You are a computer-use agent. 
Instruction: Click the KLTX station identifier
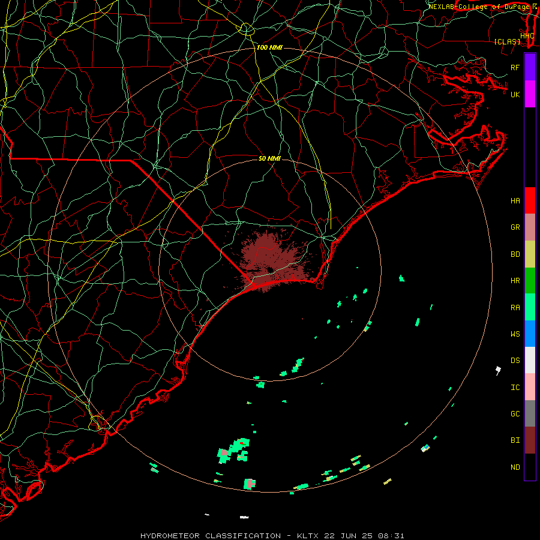point(308,536)
